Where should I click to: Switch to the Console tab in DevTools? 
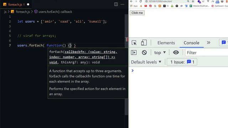(x=191, y=43)
